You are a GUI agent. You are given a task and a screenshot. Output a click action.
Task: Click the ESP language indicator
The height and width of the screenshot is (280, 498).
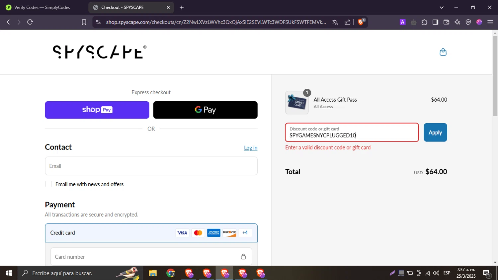447,273
